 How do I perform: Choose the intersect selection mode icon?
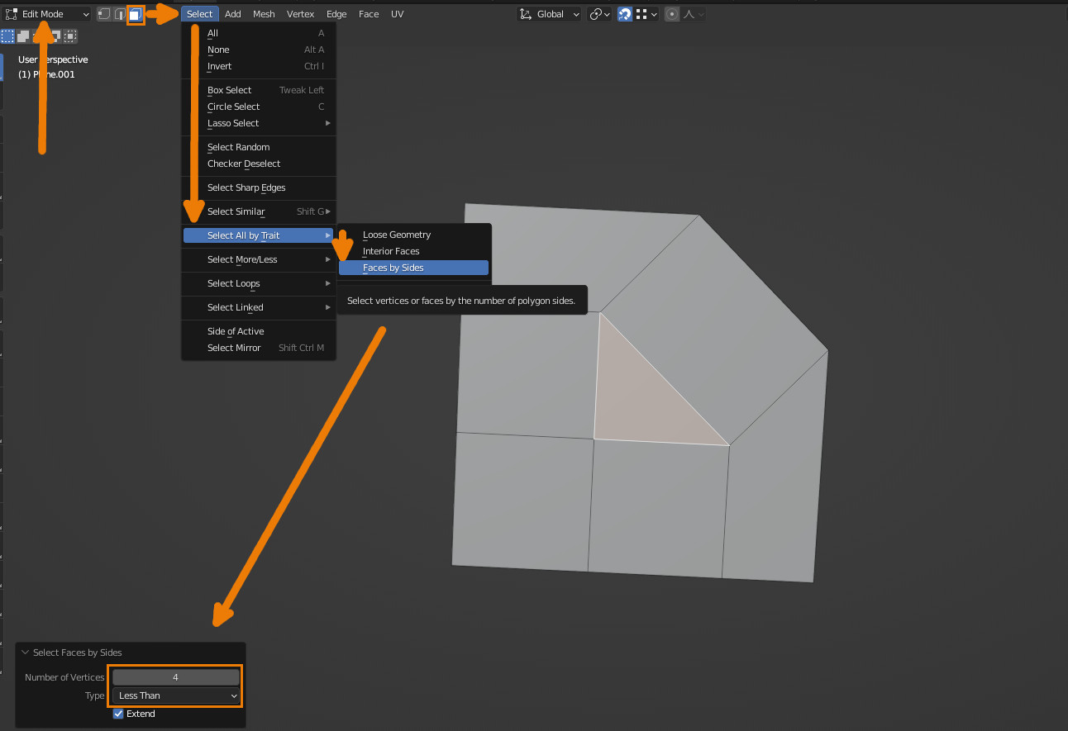(x=71, y=36)
